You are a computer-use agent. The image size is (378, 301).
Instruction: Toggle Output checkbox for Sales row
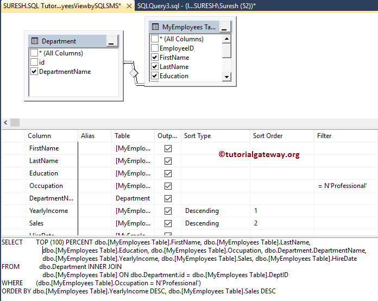click(168, 224)
